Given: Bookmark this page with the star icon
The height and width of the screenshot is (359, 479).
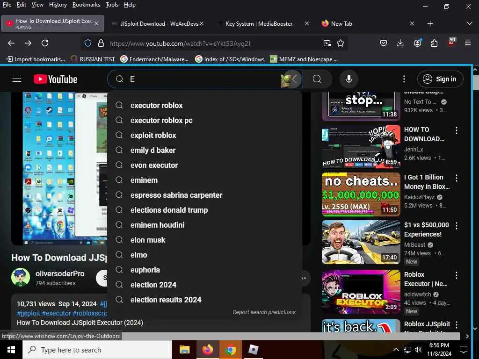Looking at the screenshot, I should pyautogui.click(x=341, y=43).
